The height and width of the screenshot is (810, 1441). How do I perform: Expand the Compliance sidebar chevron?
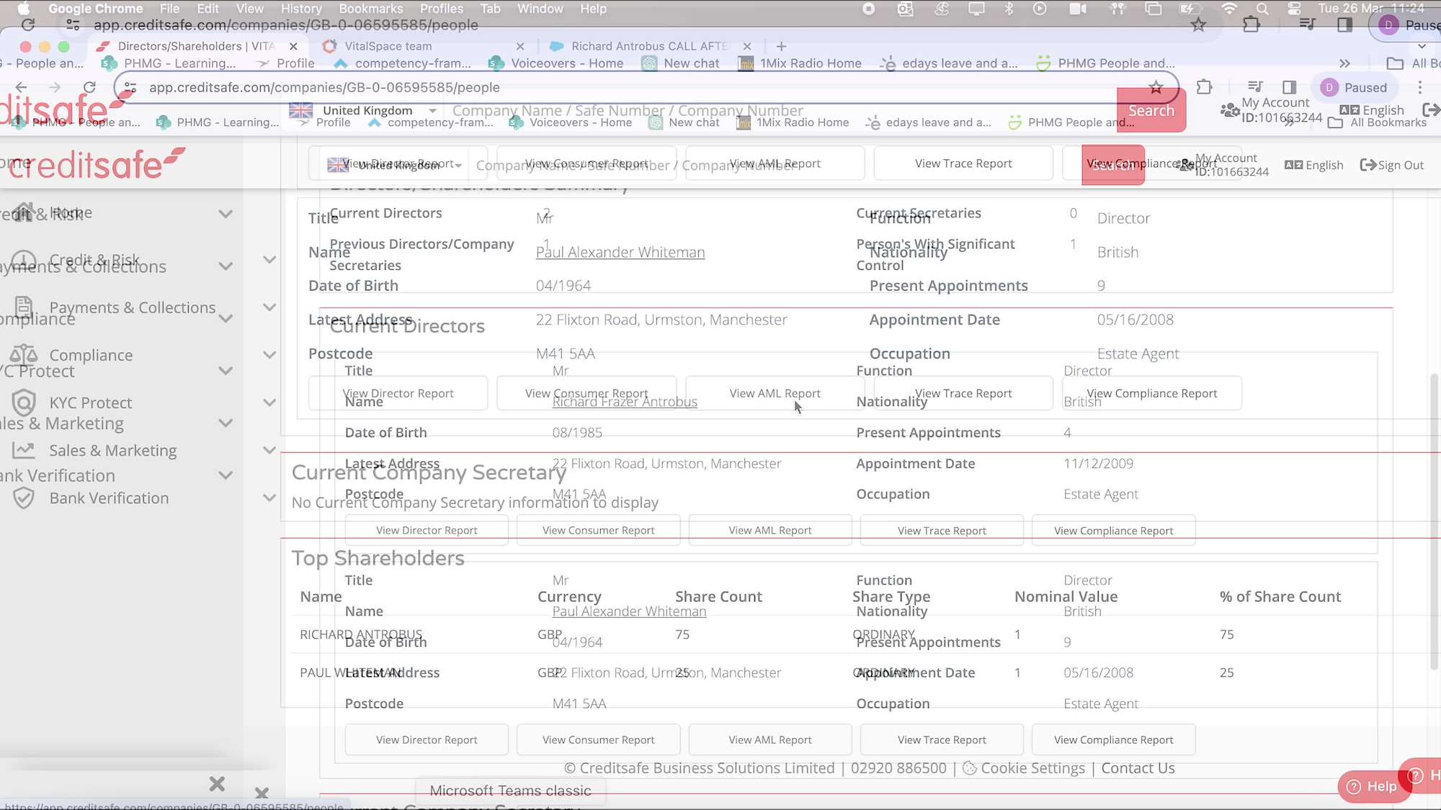coord(269,355)
